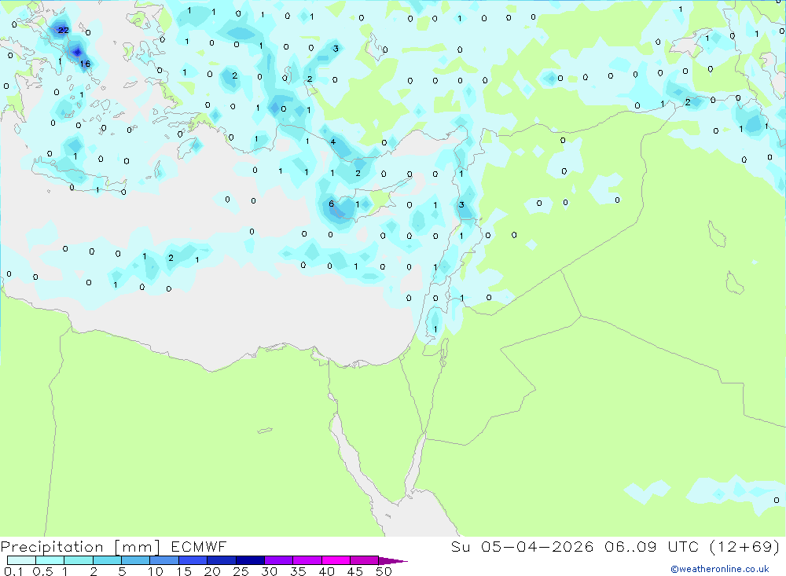Image resolution: width=786 pixels, height=576 pixels.
Task: Click the '[mm]' unit label
Action: (x=138, y=547)
